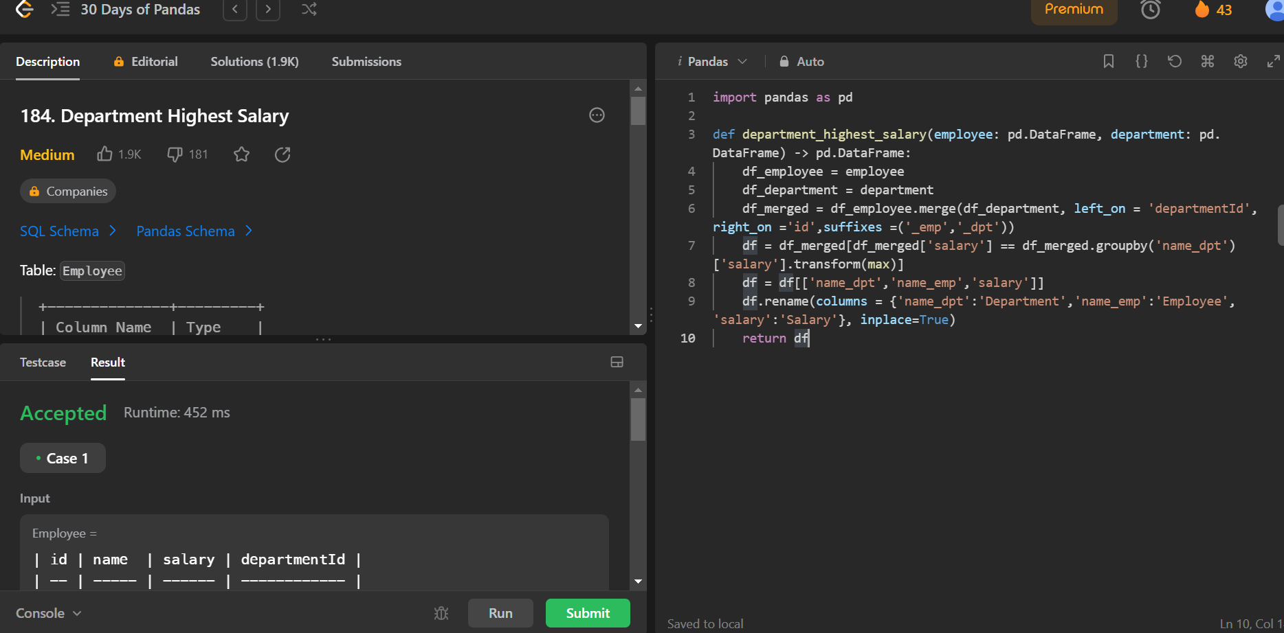The height and width of the screenshot is (633, 1284).
Task: Open the Pandas language dropdown
Action: pyautogui.click(x=712, y=61)
